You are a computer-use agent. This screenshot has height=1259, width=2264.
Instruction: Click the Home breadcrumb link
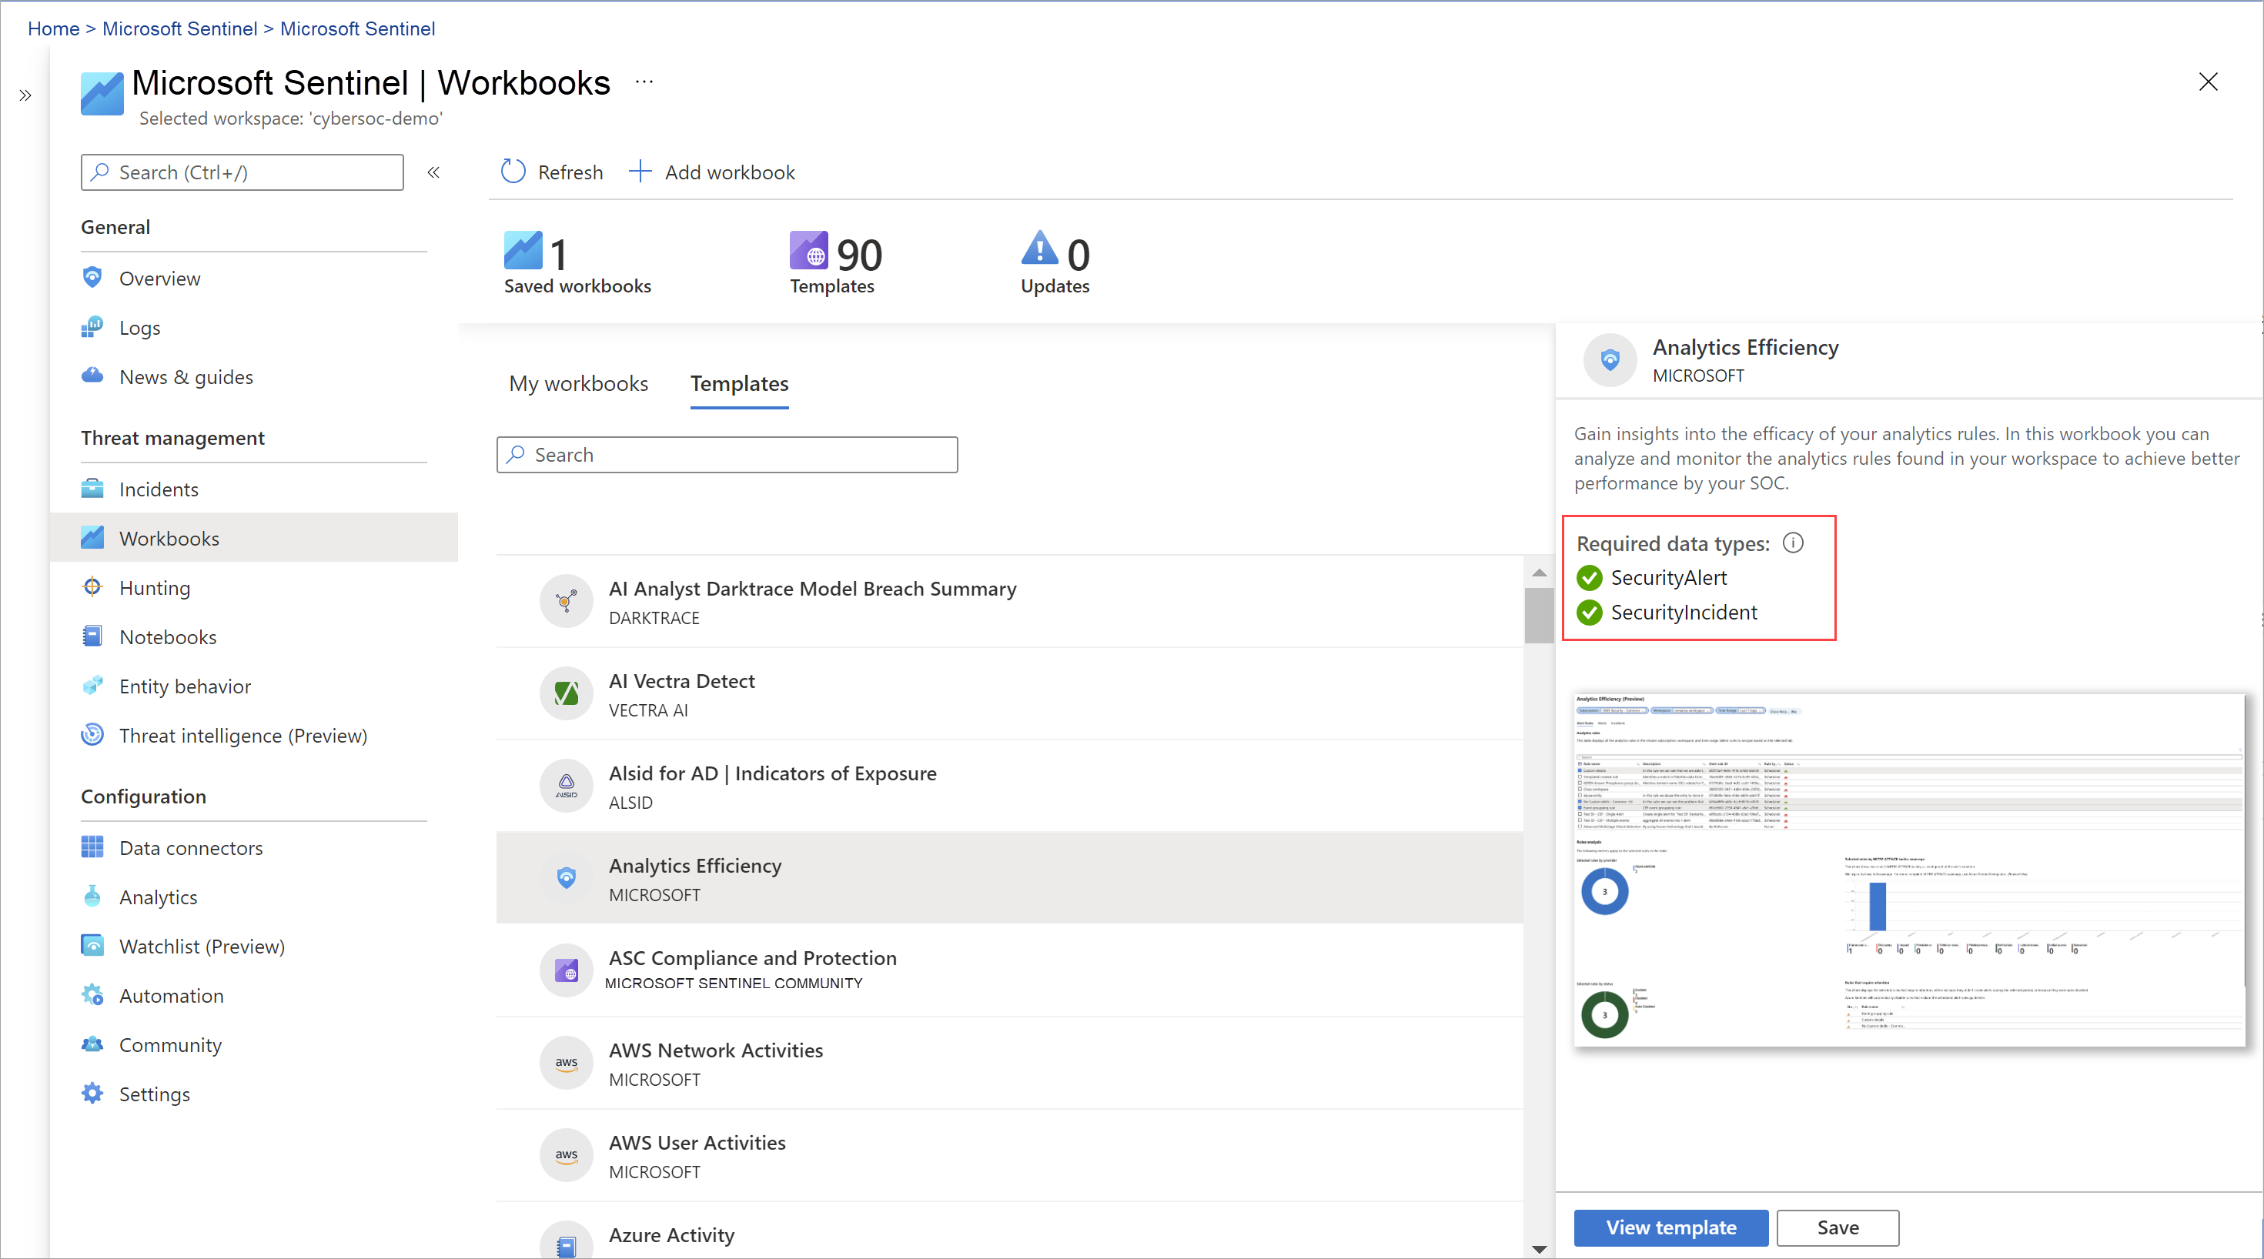[x=54, y=28]
